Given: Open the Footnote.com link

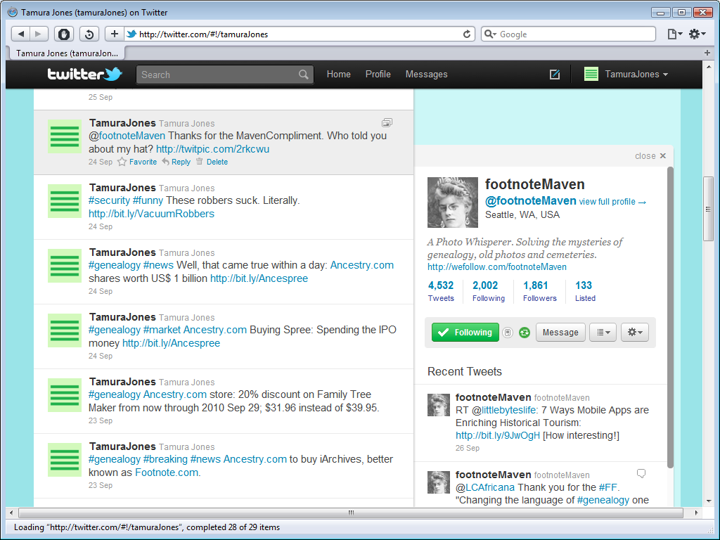Looking at the screenshot, I should coord(167,473).
